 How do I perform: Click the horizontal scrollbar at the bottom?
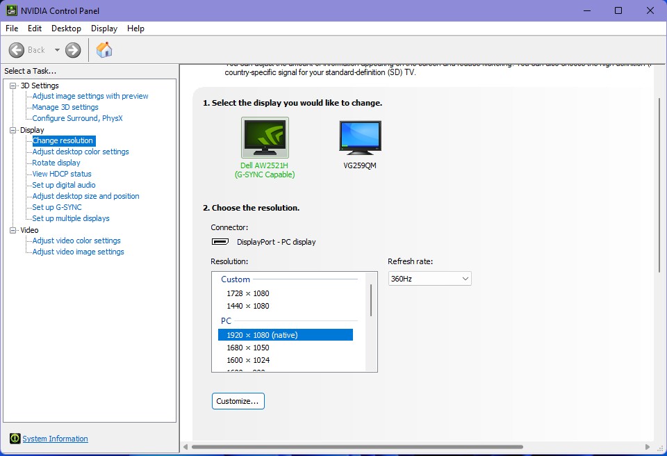357,447
